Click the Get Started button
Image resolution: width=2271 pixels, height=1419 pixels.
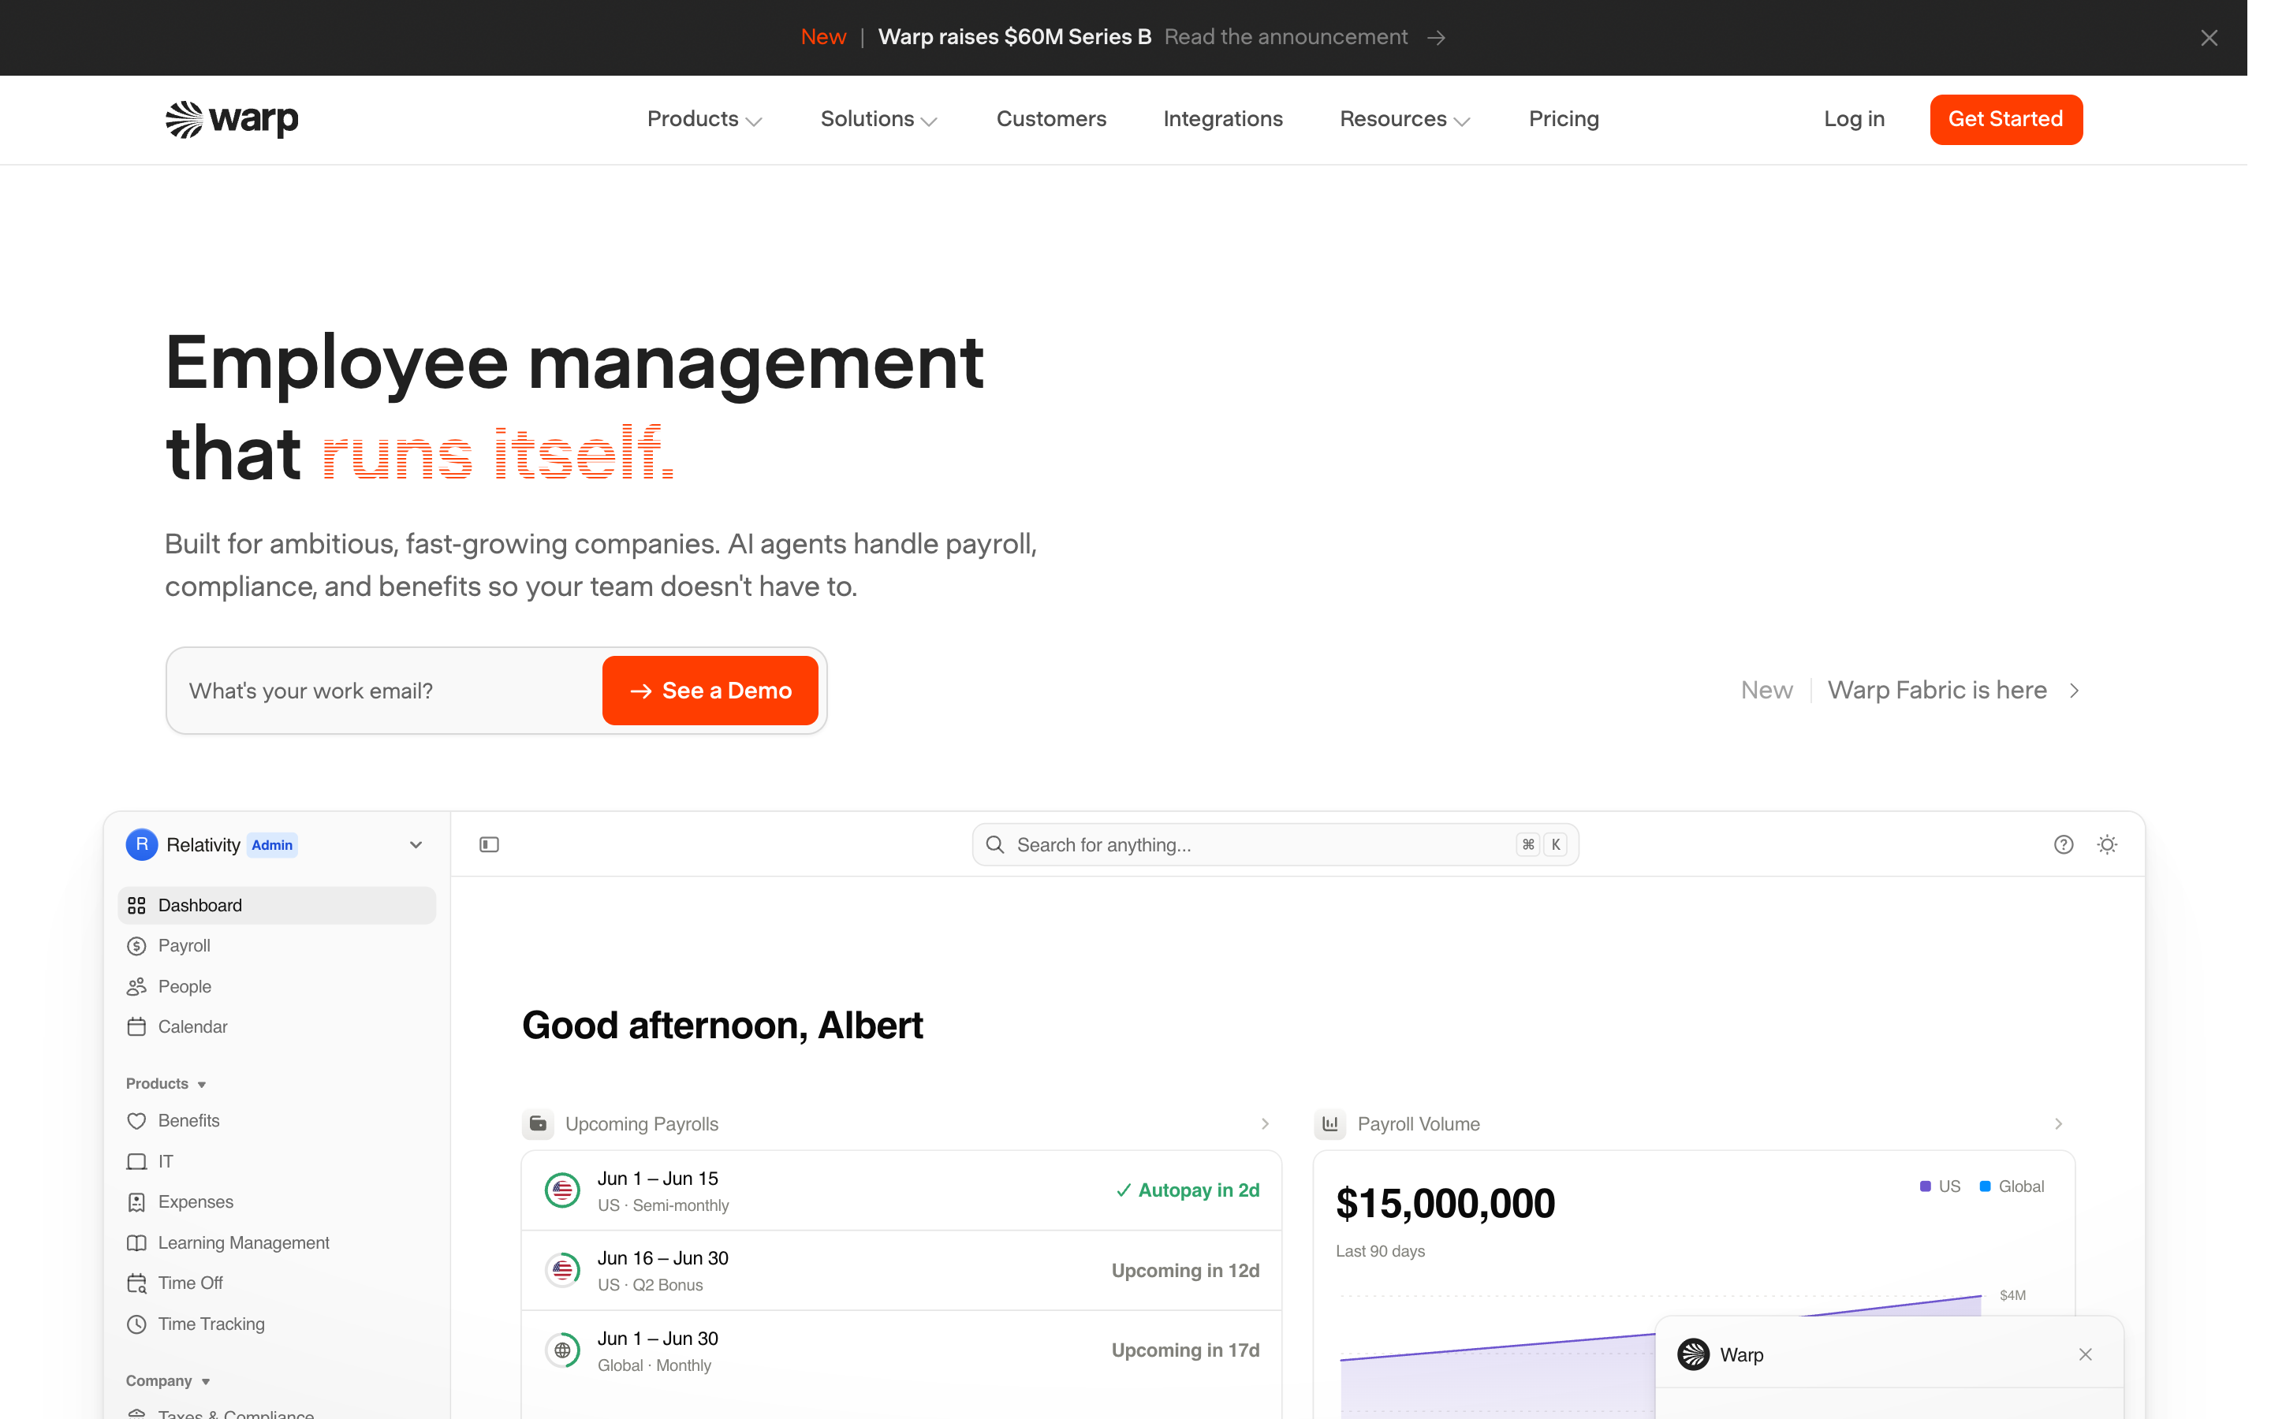coord(2005,119)
